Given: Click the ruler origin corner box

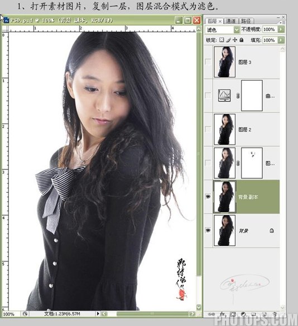Looking at the screenshot, I should [x=5, y=29].
